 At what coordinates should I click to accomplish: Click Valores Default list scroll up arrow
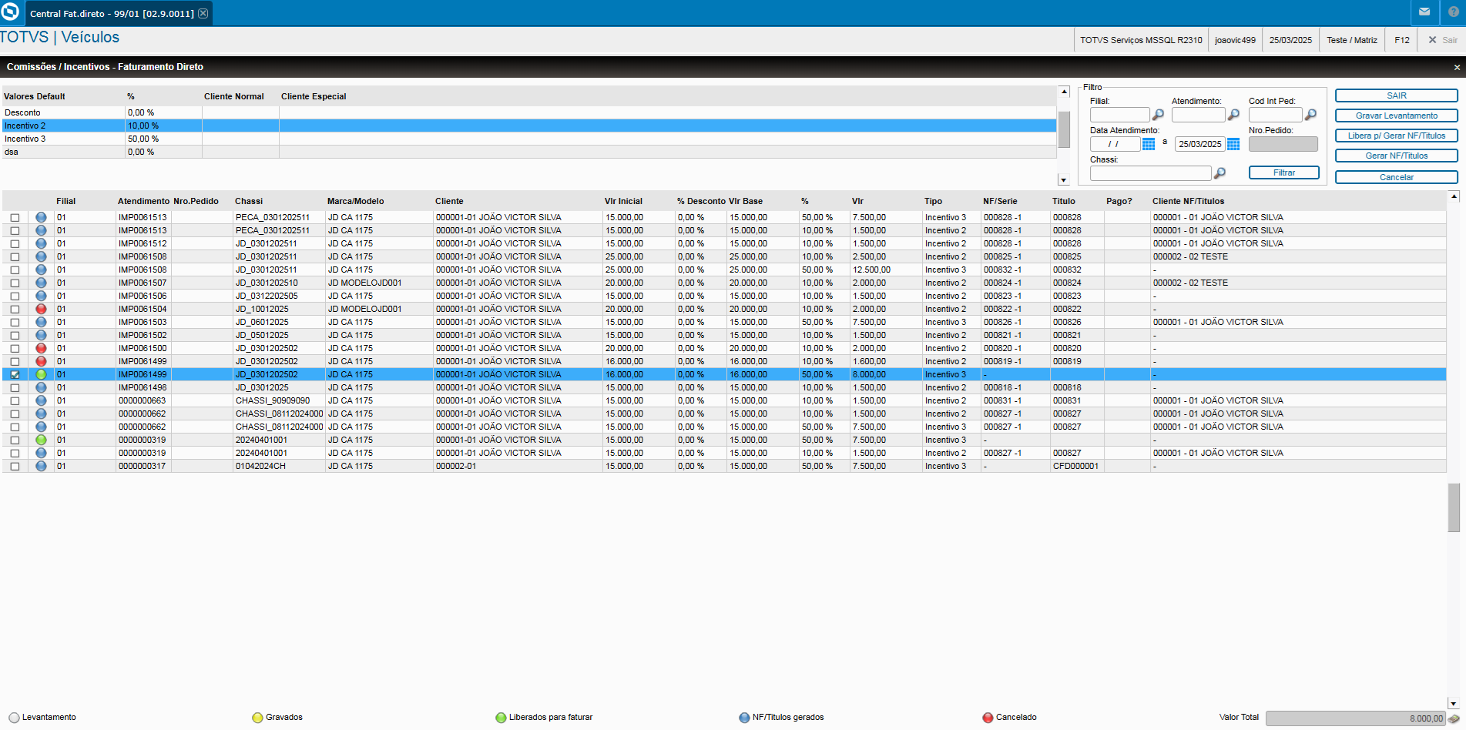(1064, 92)
